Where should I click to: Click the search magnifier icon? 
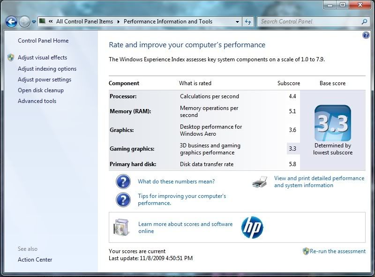pyautogui.click(x=364, y=22)
